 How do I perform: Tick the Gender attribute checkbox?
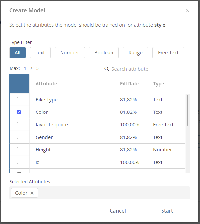pos(19,137)
